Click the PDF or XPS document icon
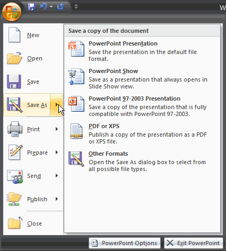The image size is (226, 251). (76, 131)
